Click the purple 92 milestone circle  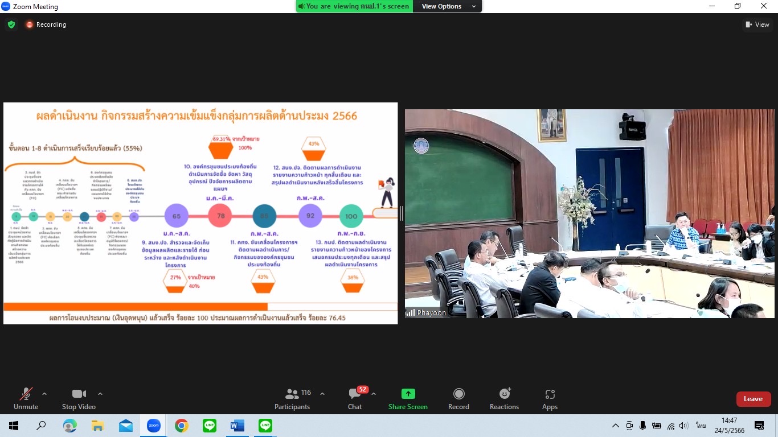tap(310, 216)
